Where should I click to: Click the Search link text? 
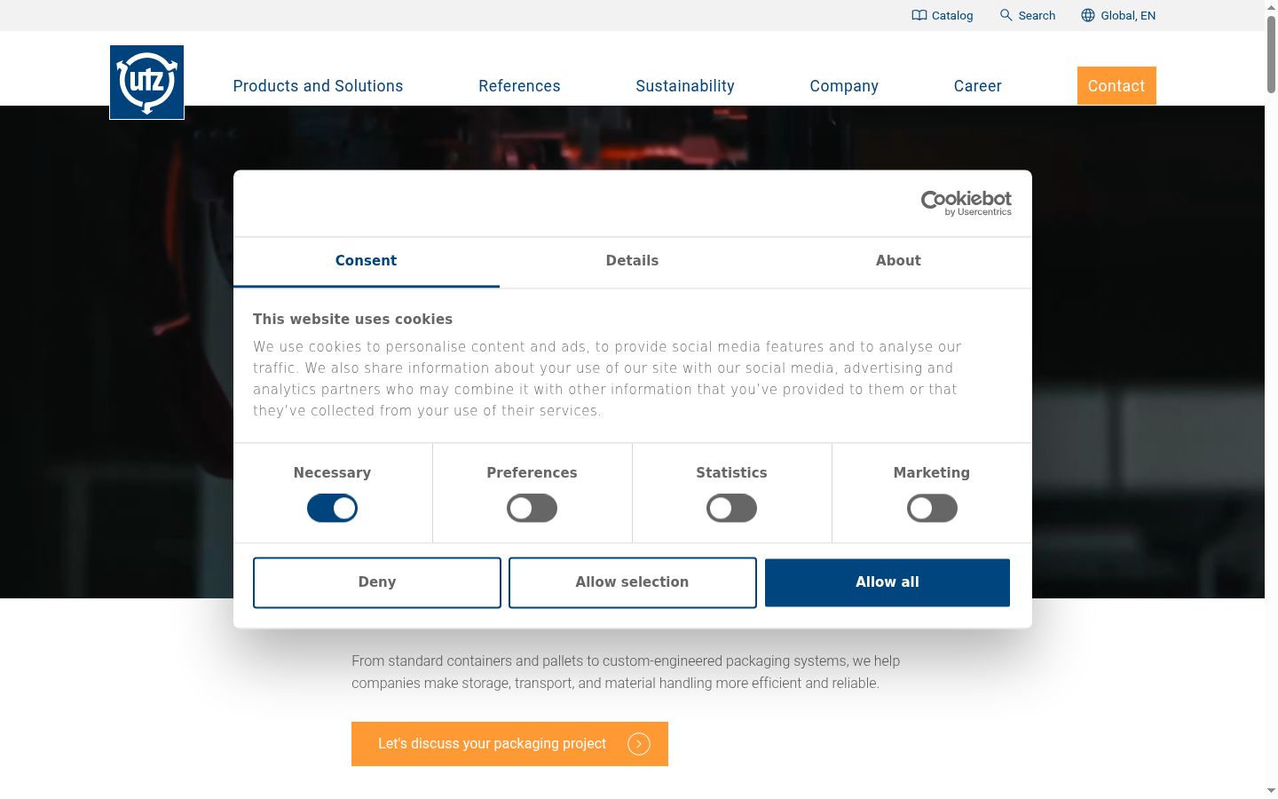pyautogui.click(x=1037, y=15)
